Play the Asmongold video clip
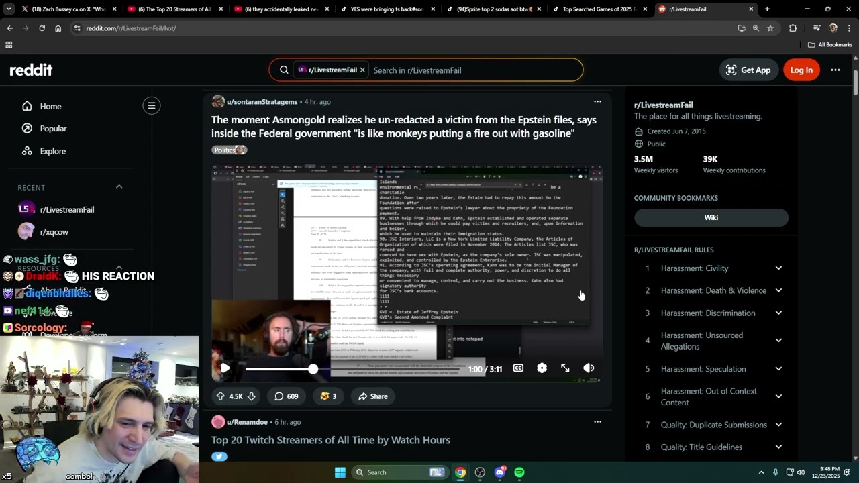 coord(225,368)
